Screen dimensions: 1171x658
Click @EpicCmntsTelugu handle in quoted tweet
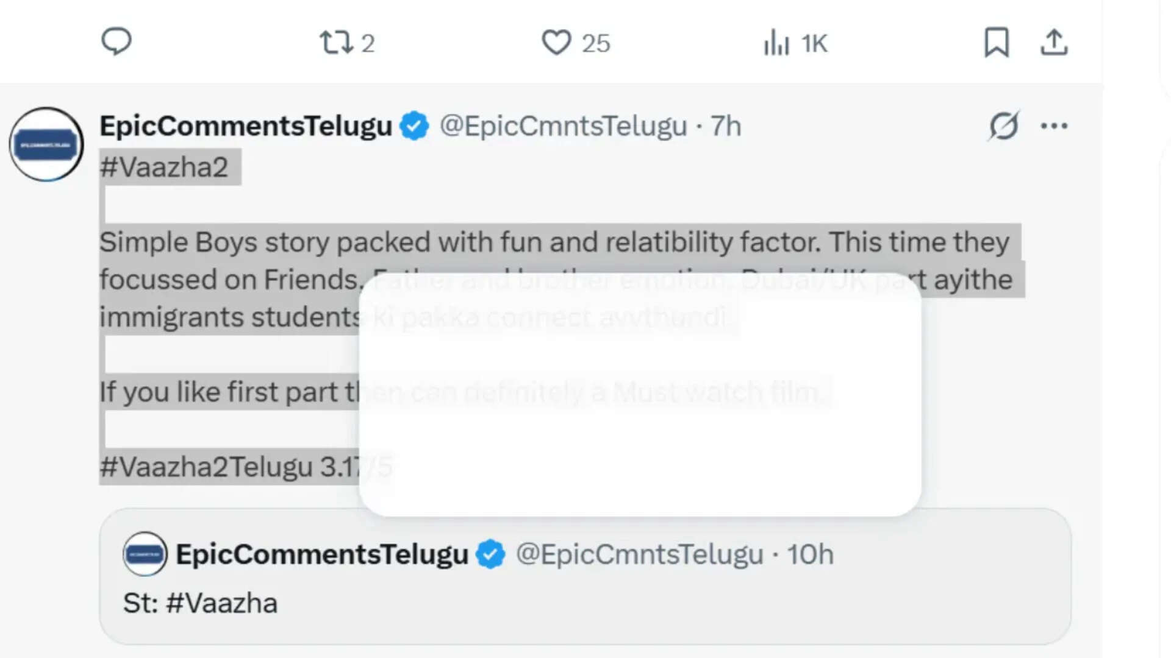tap(639, 554)
